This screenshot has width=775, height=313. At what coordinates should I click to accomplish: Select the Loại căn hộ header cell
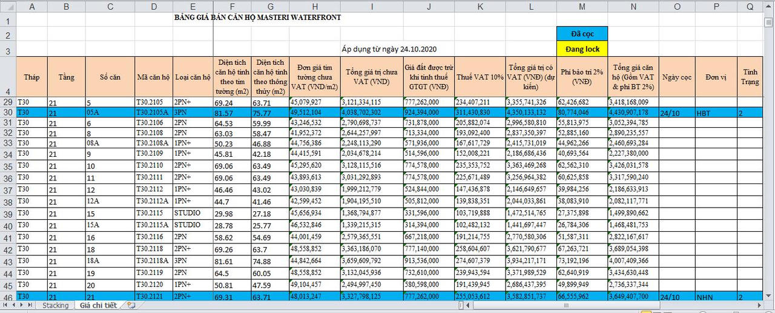pyautogui.click(x=193, y=77)
